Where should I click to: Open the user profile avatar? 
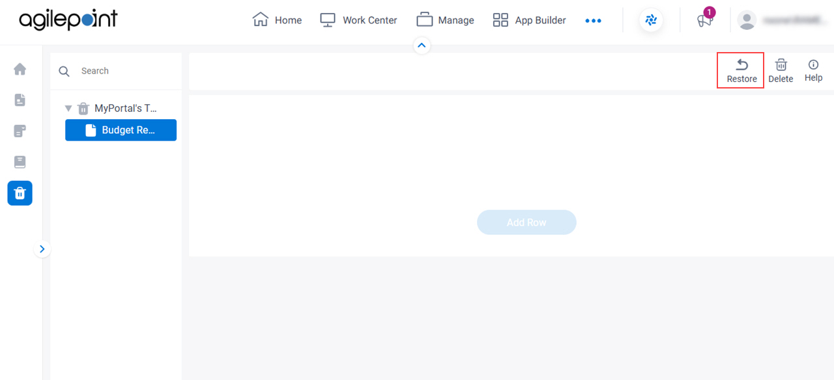pyautogui.click(x=747, y=20)
